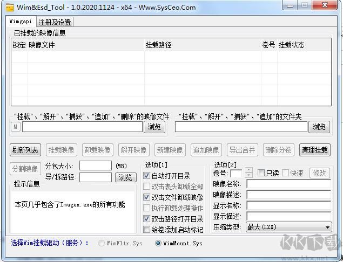The image size is (343, 262).
Task: Browse for an image file with 浏览
Action: 154,127
